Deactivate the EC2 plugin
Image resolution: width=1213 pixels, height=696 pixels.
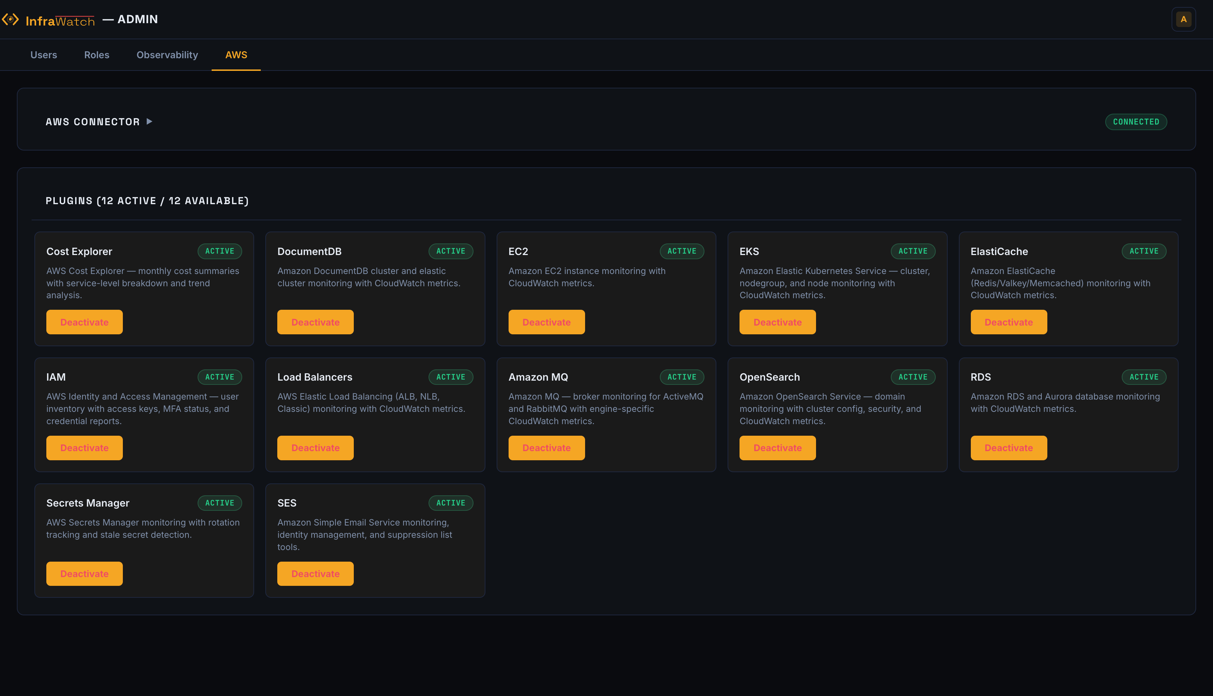[x=546, y=322]
